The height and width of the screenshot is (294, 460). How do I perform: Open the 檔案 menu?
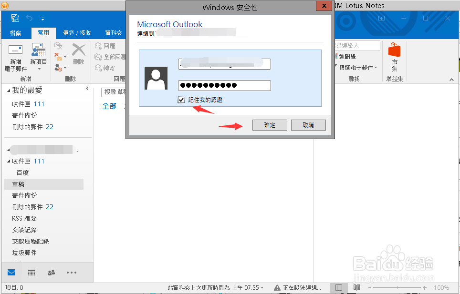(16, 33)
